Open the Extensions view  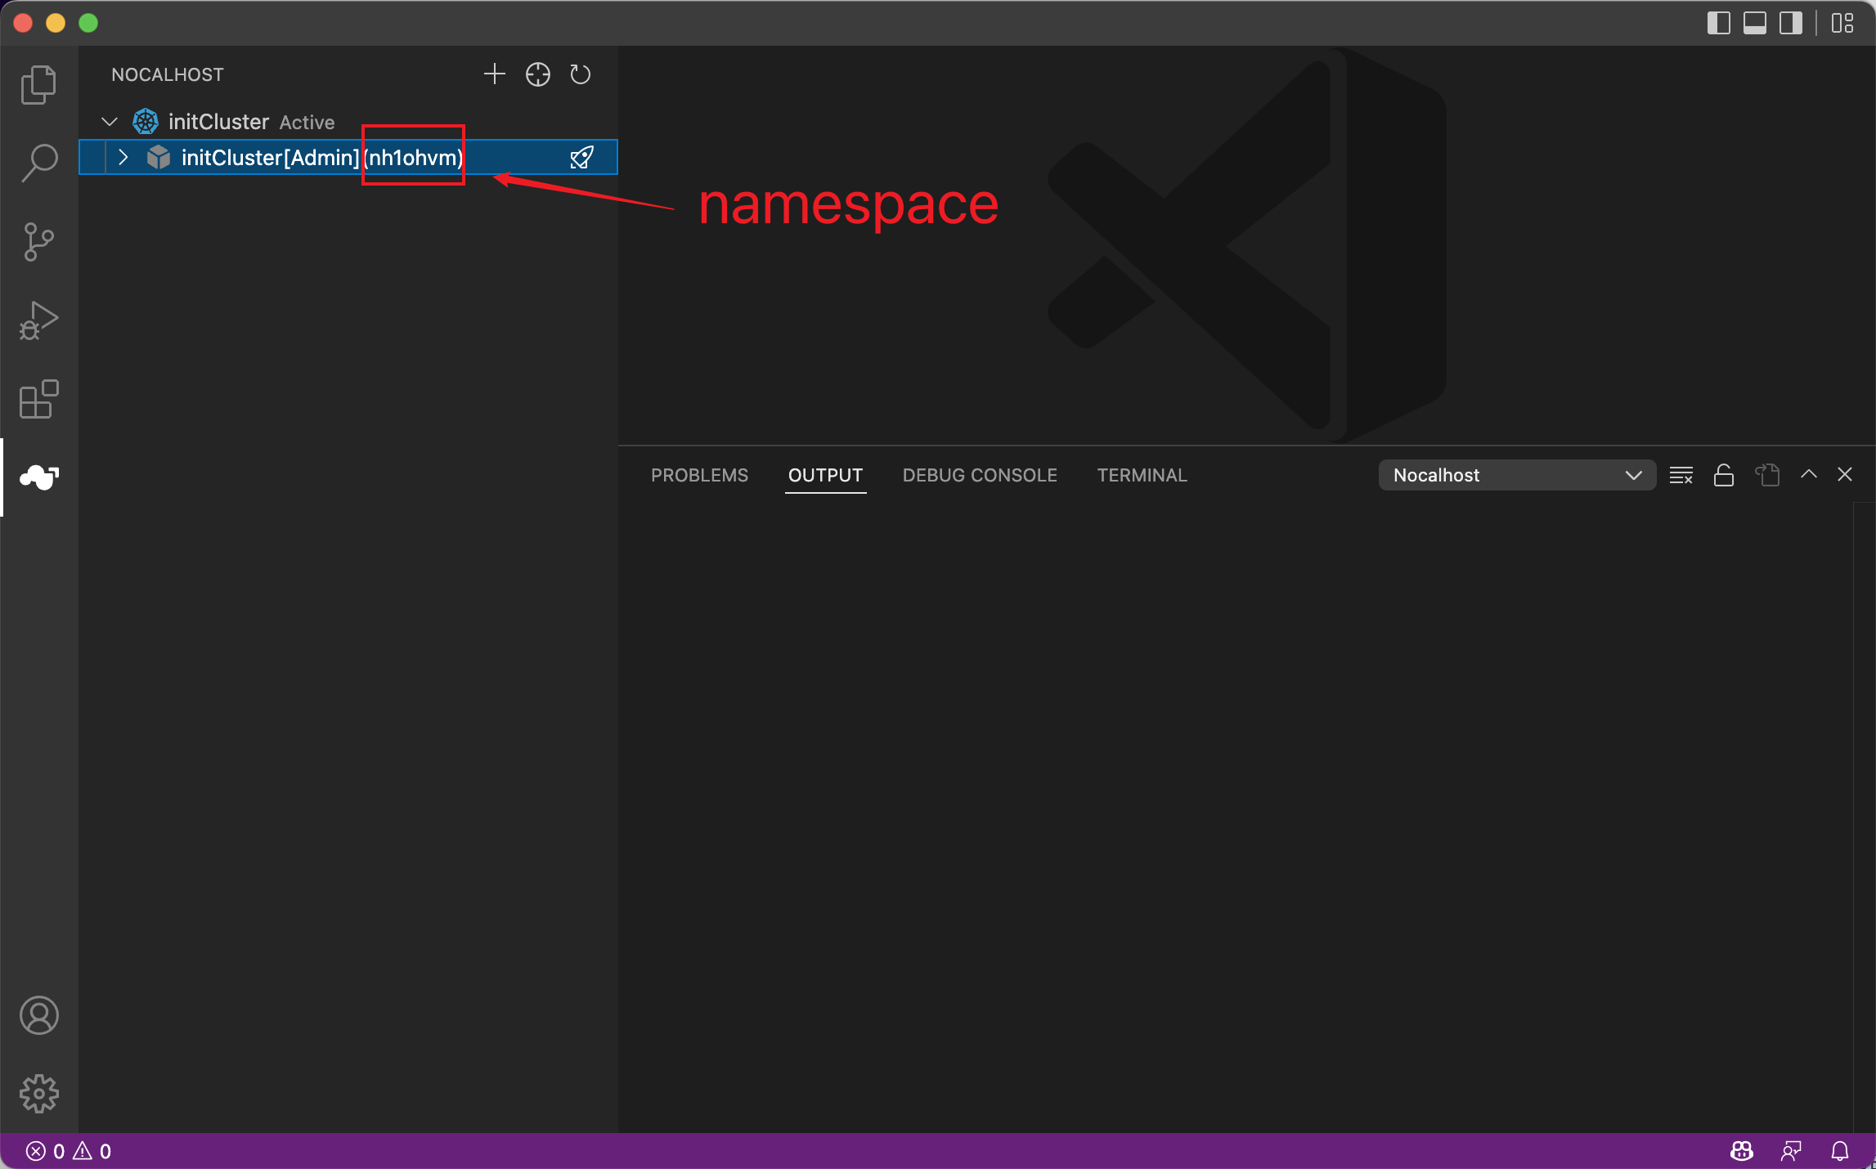click(38, 399)
